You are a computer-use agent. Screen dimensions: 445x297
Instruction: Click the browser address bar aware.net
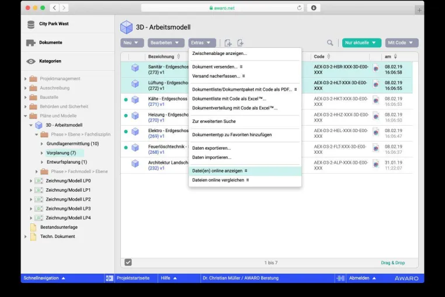[222, 8]
